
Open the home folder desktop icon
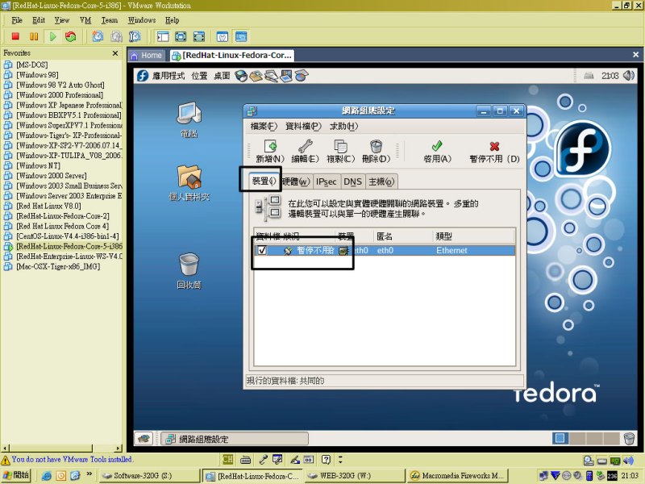click(x=189, y=177)
